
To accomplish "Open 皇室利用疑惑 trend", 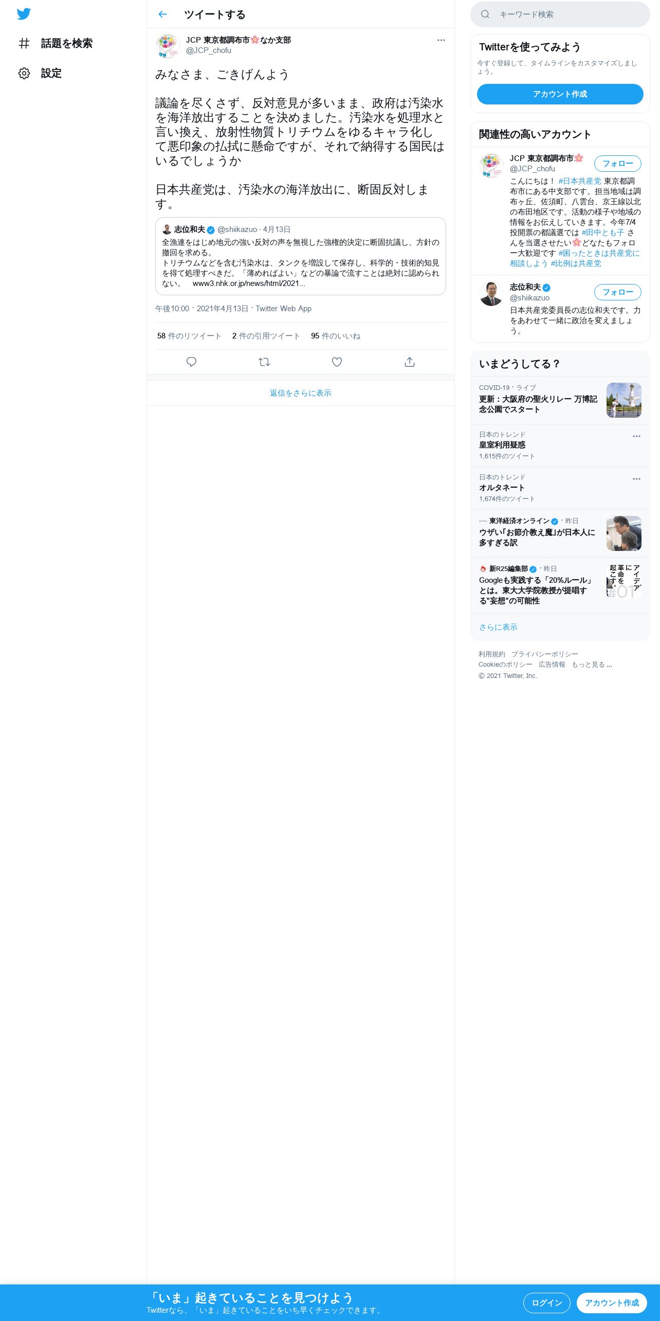I will pyautogui.click(x=560, y=445).
